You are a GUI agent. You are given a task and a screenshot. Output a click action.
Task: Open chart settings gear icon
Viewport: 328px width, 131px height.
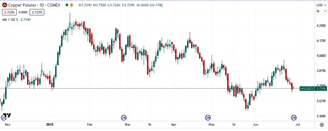(x=321, y=124)
